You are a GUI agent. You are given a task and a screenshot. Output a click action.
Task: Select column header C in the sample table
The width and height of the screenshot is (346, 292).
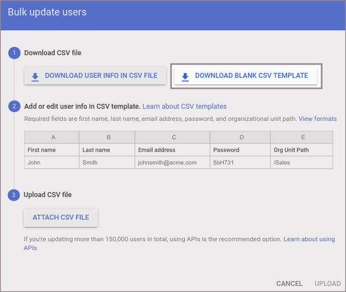click(x=173, y=137)
